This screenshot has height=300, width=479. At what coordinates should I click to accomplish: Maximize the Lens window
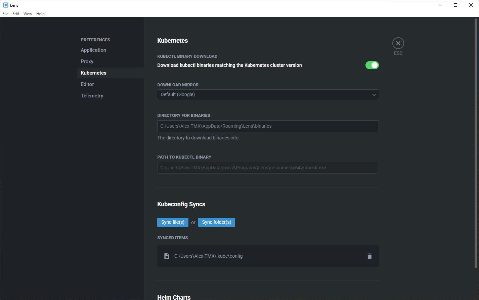click(455, 5)
